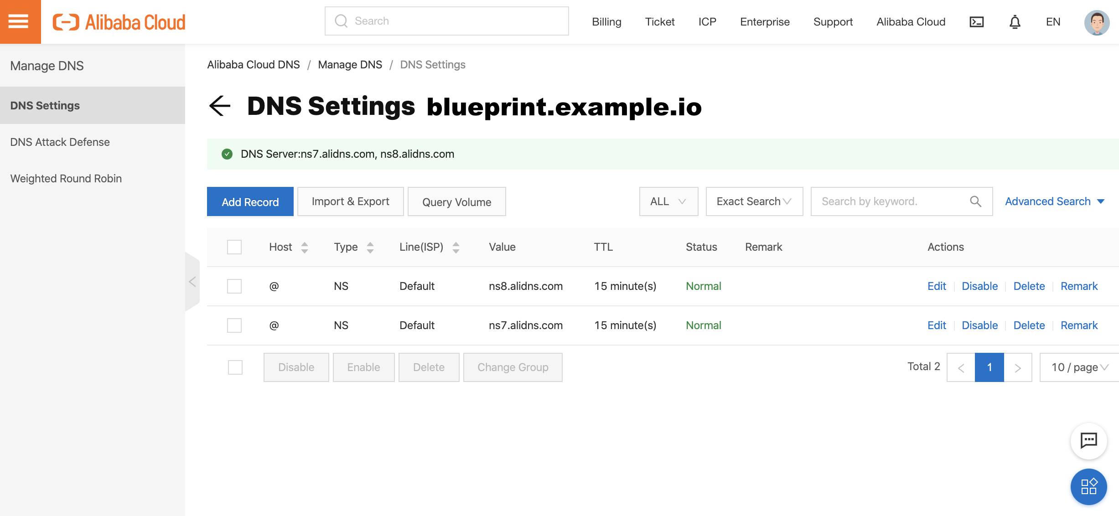Click the notifications bell icon
Image resolution: width=1119 pixels, height=516 pixels.
coord(1015,22)
